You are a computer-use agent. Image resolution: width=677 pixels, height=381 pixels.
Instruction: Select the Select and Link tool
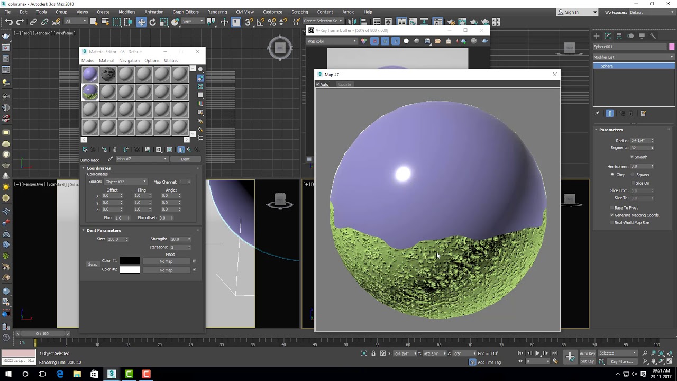pos(33,22)
